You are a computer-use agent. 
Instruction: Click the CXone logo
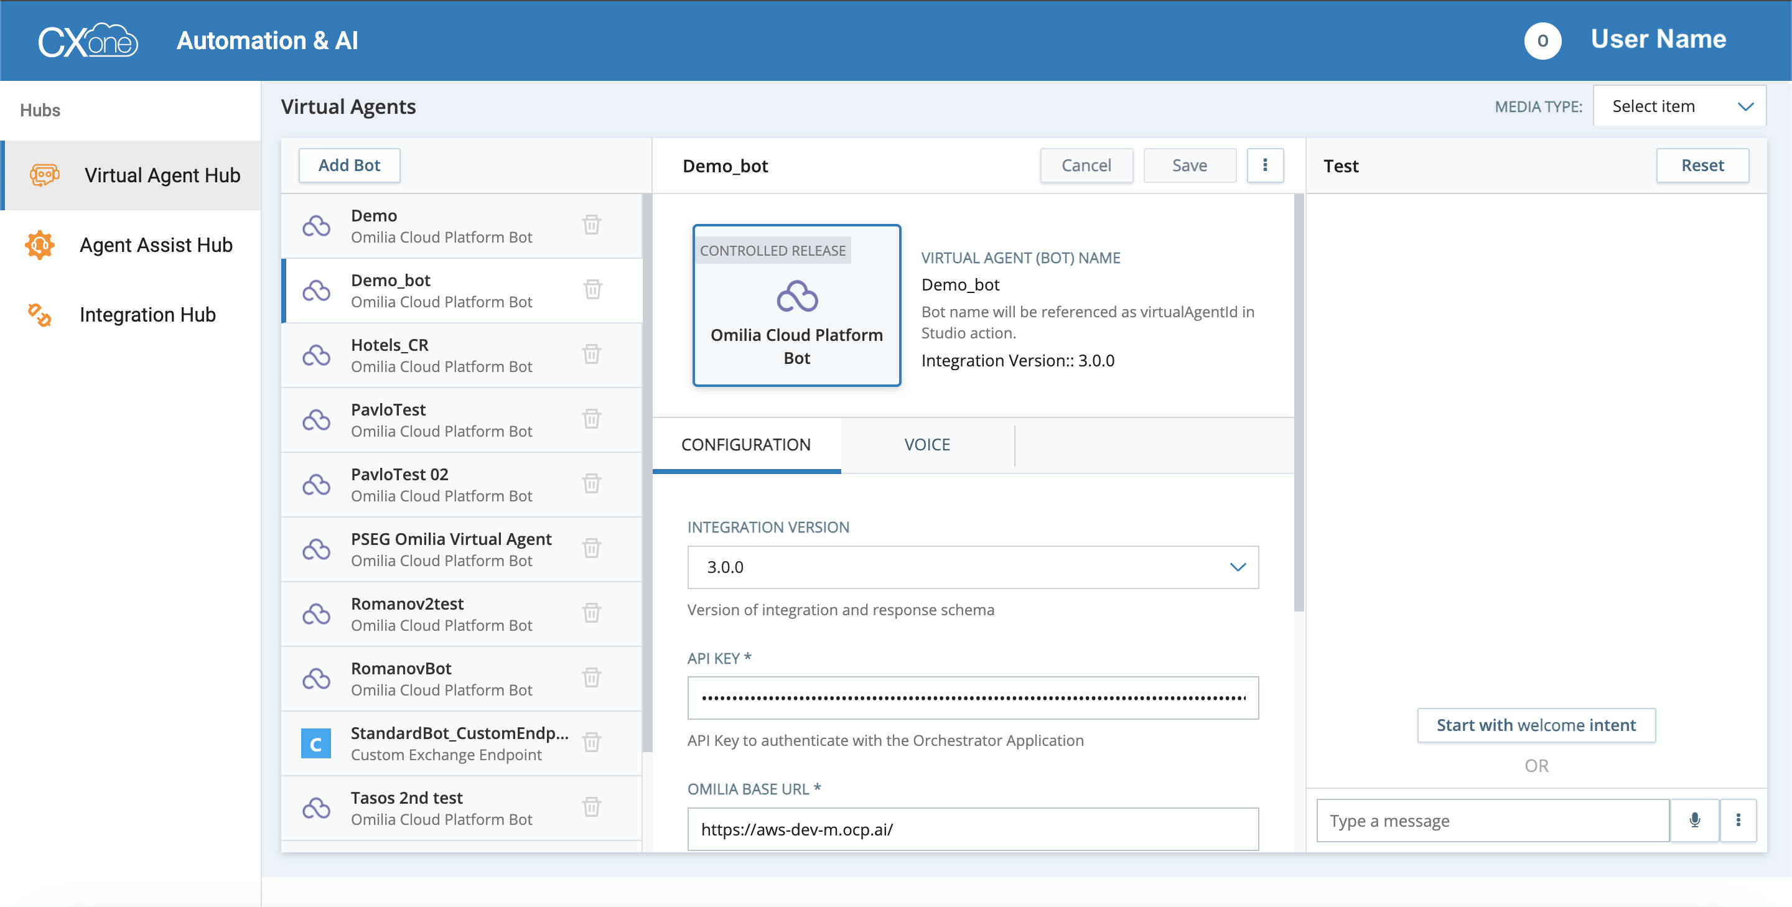(x=88, y=40)
